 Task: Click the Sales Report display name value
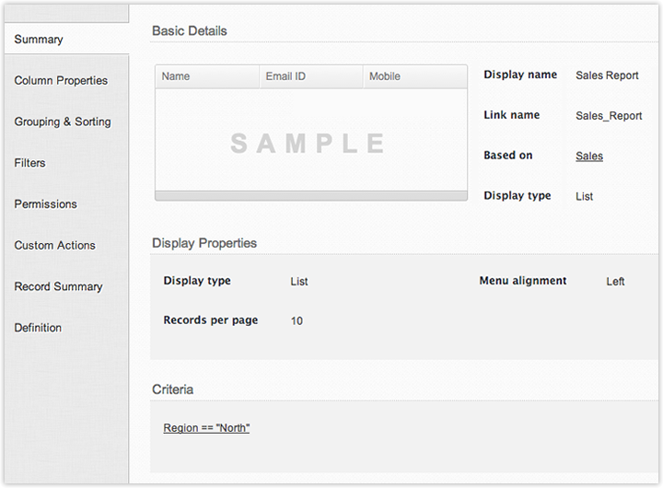pyautogui.click(x=607, y=76)
